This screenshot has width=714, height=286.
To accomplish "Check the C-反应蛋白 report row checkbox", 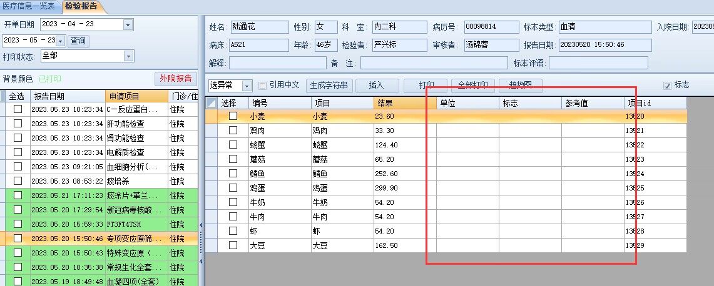I will pyautogui.click(x=18, y=109).
